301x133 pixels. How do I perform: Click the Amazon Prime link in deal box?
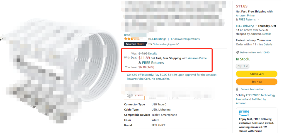click(x=197, y=58)
